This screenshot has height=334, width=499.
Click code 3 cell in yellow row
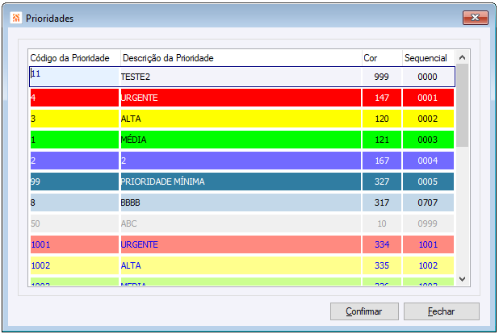[74, 119]
